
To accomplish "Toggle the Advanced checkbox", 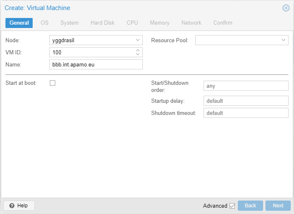I will (232, 206).
